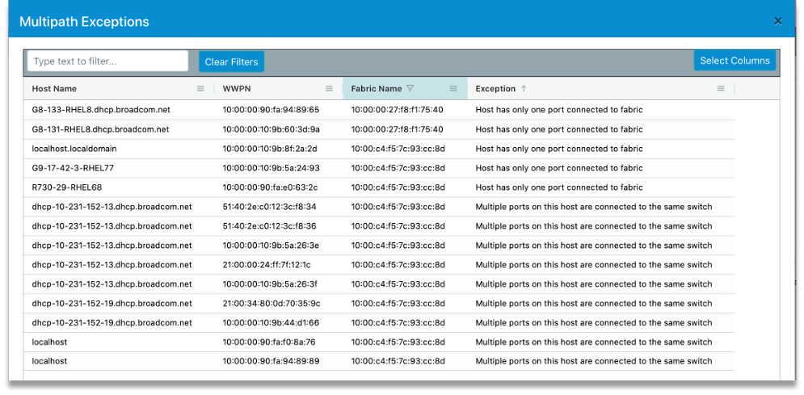Viewport: 804px width, 395px height.
Task: Click fabric name in G8-133-RHEL8 row
Action: pyautogui.click(x=398, y=110)
